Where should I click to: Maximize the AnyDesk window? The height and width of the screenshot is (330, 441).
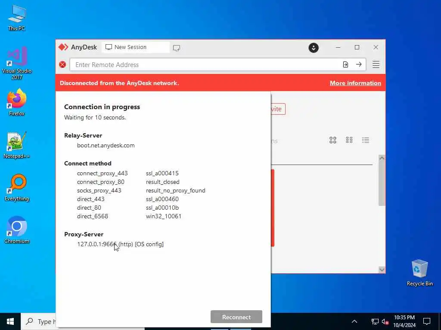(357, 47)
